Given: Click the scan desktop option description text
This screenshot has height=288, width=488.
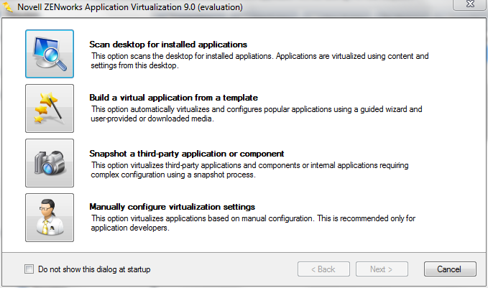Looking at the screenshot, I should (259, 60).
